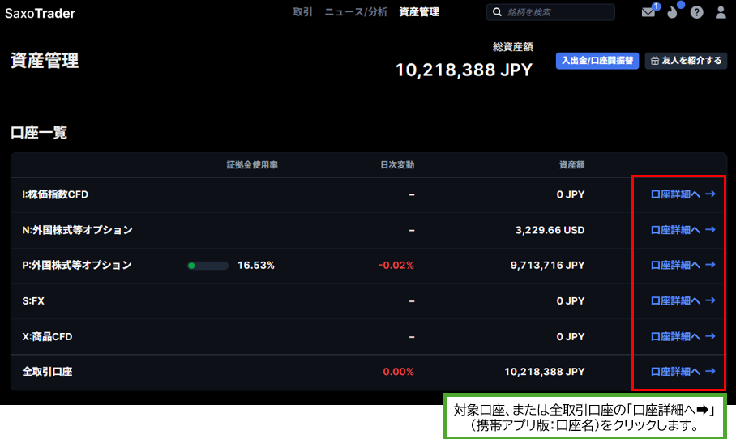Screen dimensions: 736x439
Task: Select the N:外国株式等オプション account name
Action: (77, 230)
